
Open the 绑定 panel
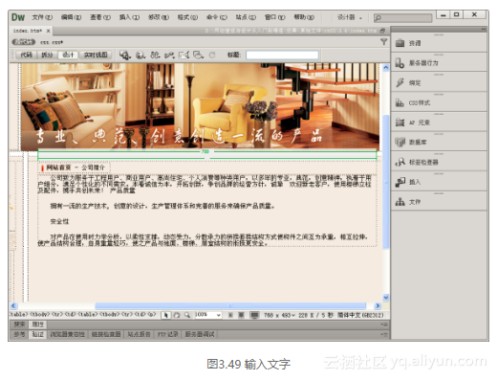(439, 82)
